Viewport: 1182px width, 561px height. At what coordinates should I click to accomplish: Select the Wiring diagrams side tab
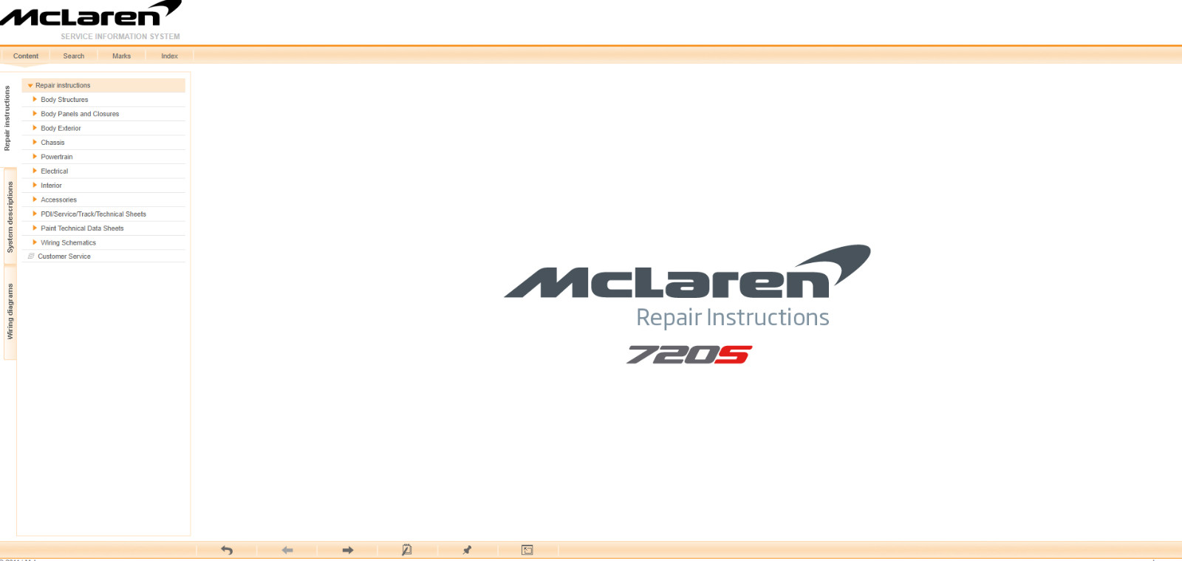(x=10, y=311)
